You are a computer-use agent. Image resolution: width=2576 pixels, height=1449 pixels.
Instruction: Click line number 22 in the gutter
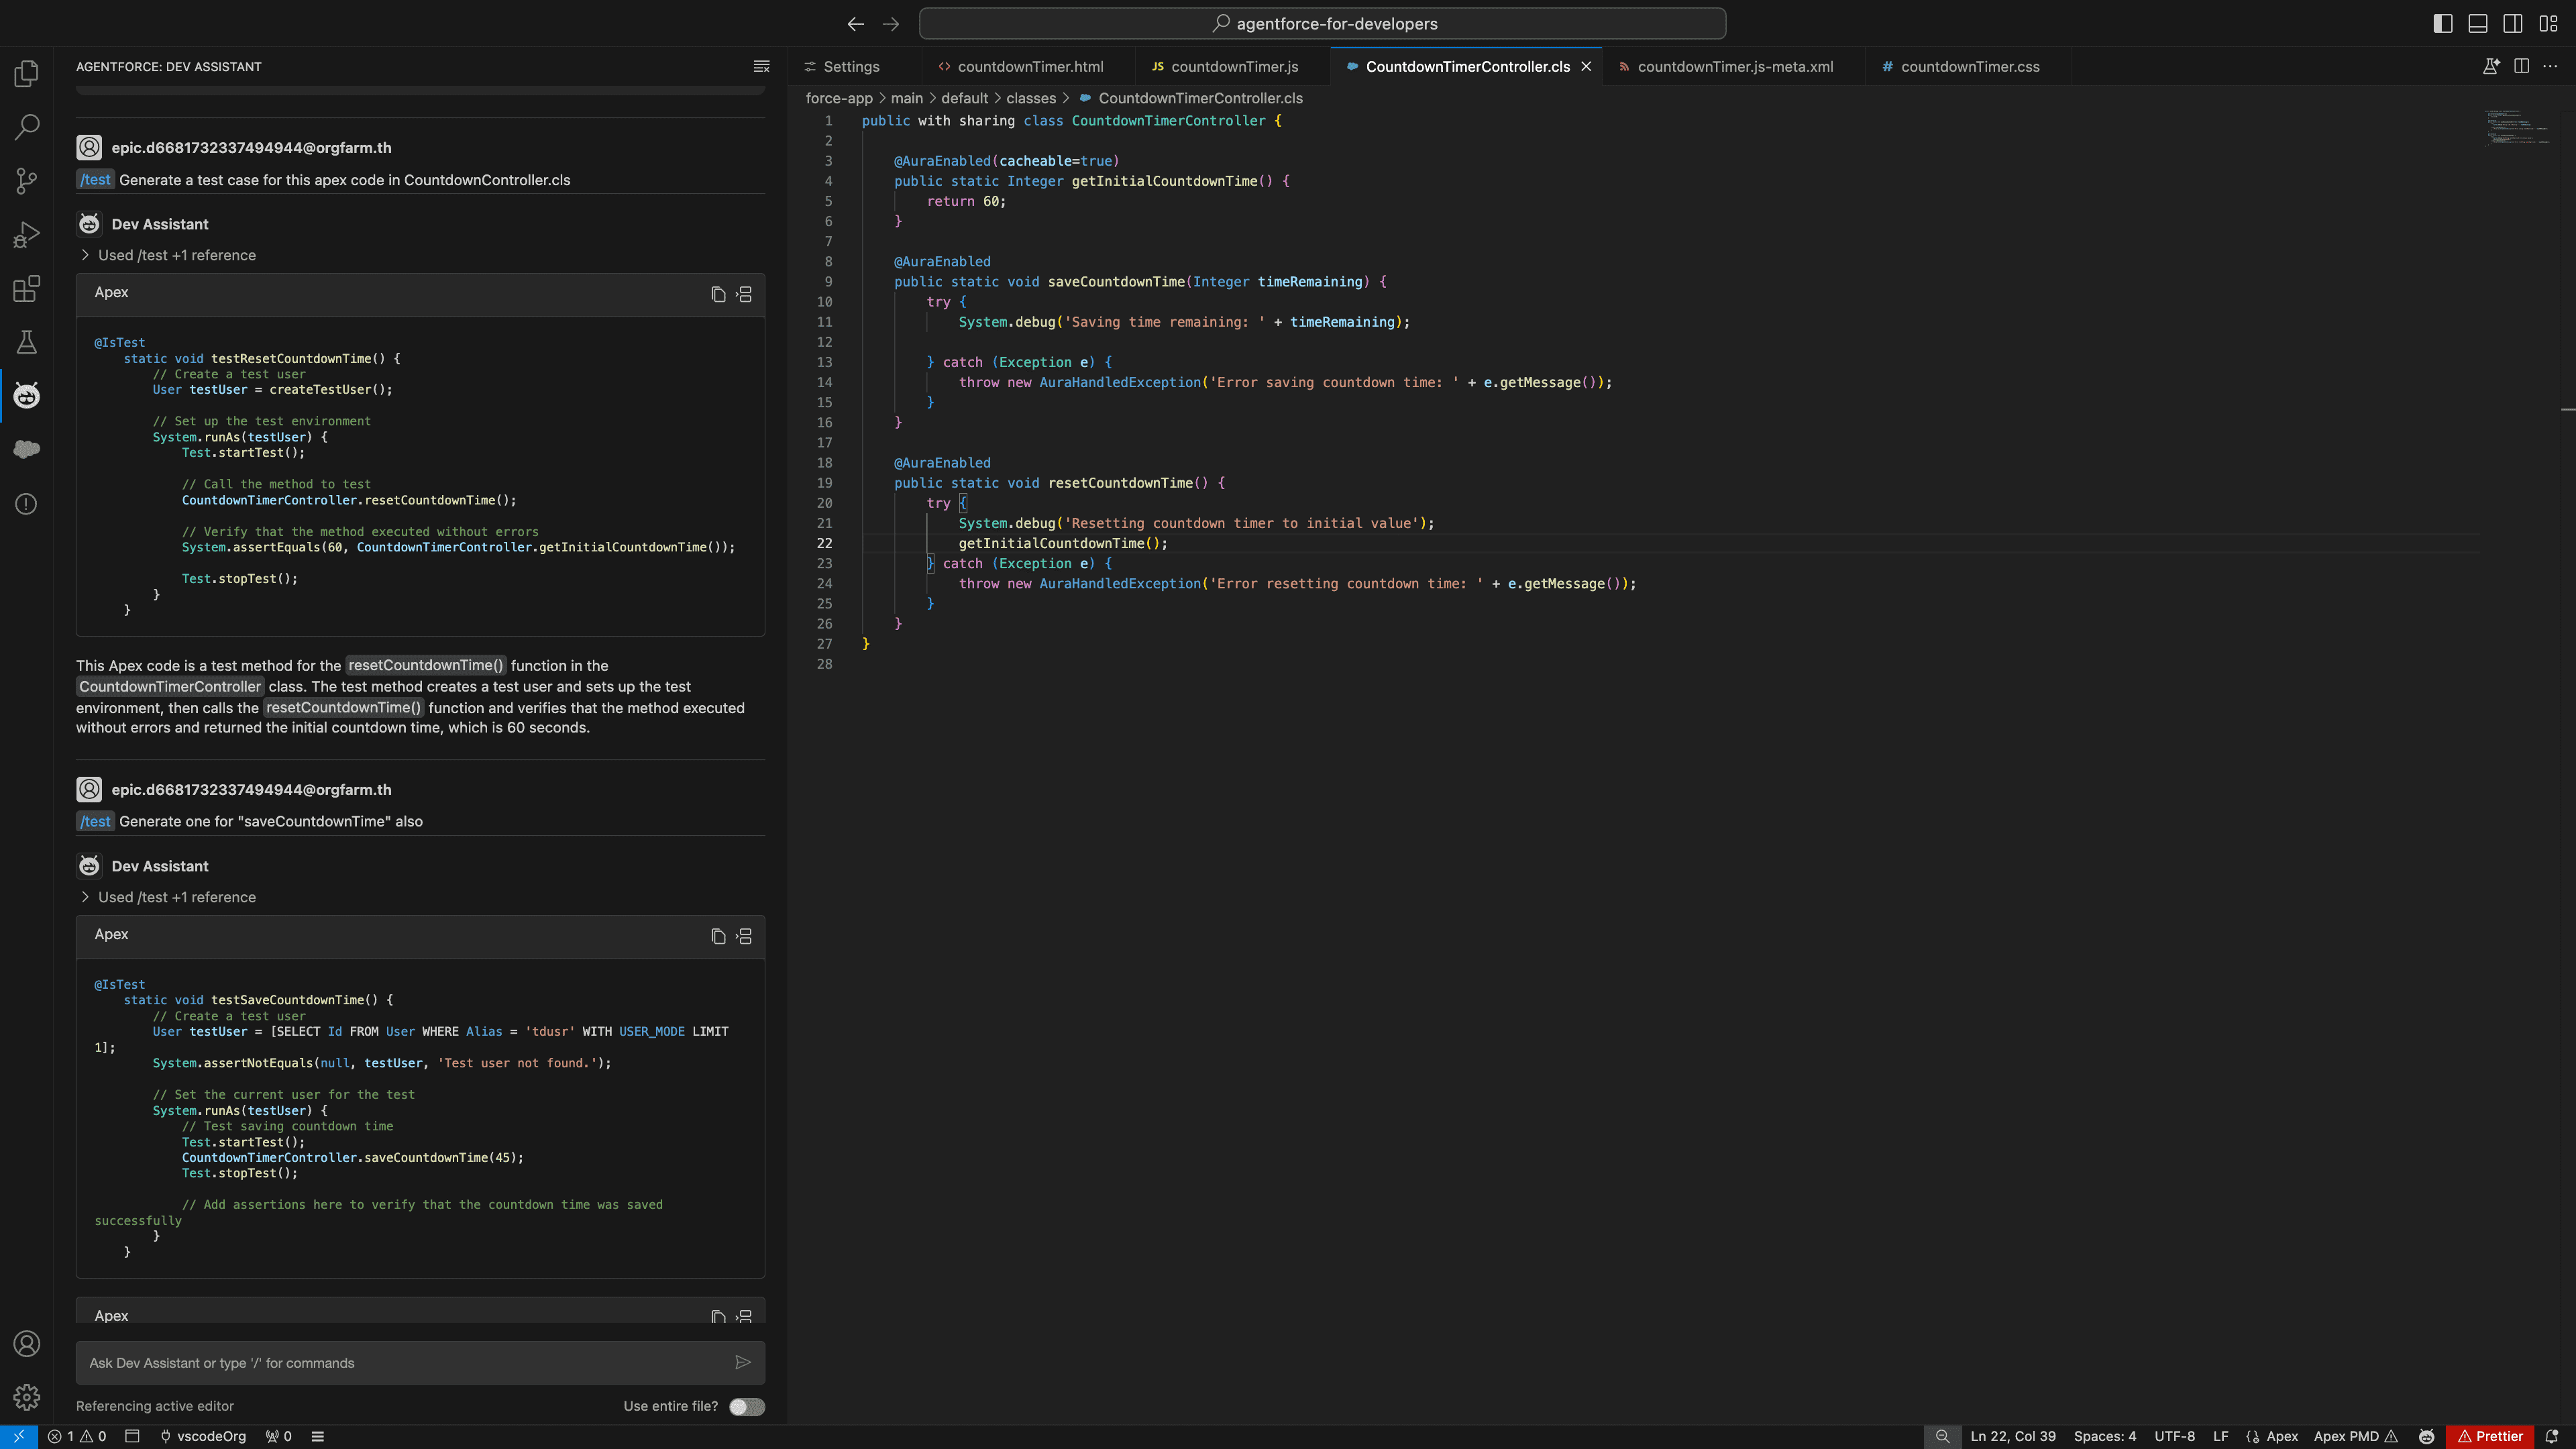click(824, 543)
